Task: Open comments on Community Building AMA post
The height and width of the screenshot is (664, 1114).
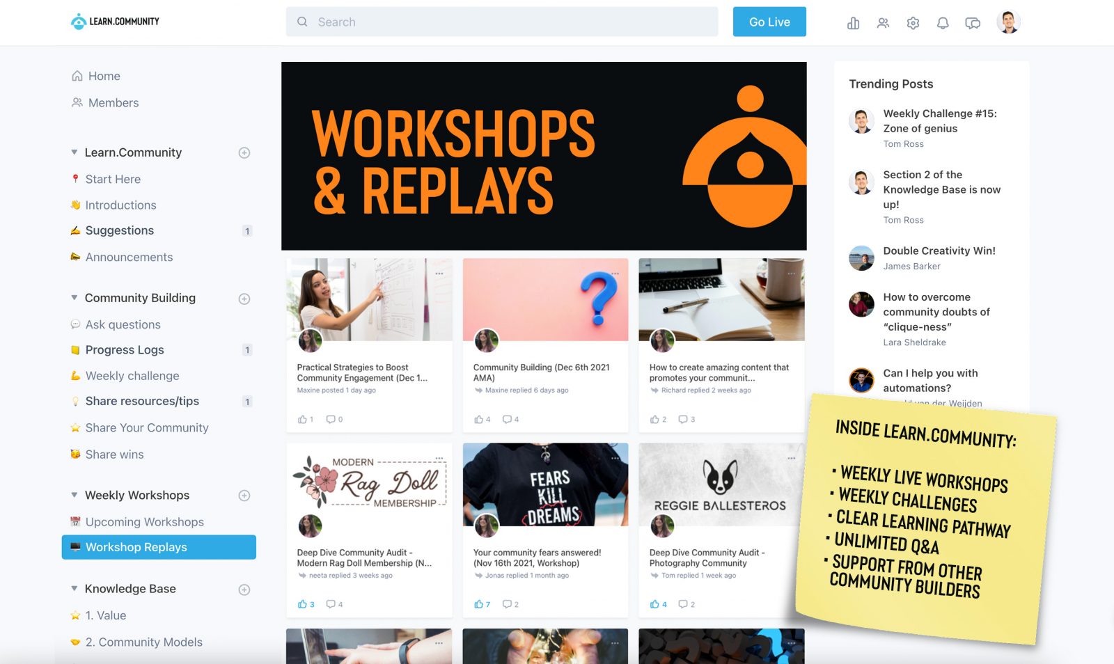Action: coord(510,419)
